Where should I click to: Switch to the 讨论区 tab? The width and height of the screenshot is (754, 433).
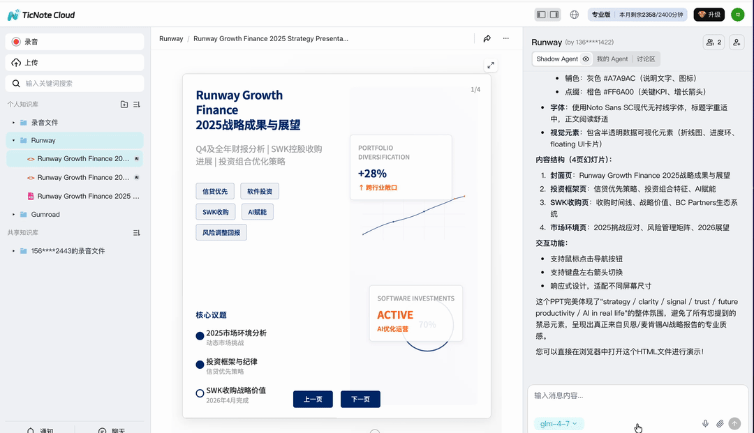point(646,59)
